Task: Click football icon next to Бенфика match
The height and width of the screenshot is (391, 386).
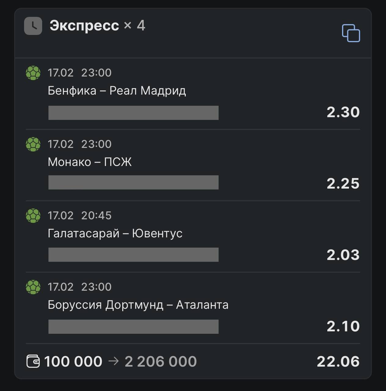Action: tap(33, 73)
